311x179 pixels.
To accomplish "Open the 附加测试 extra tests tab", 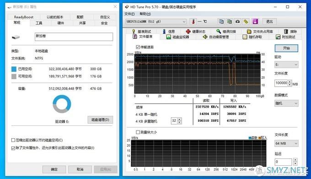I will tap(285, 37).
